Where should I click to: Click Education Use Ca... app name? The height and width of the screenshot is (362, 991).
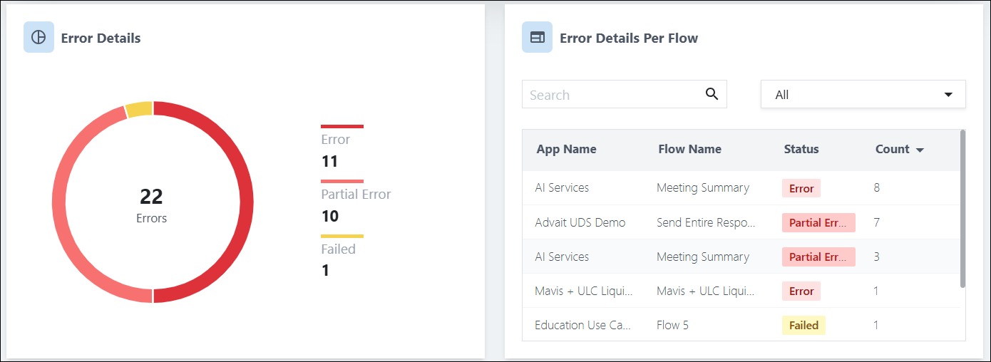pyautogui.click(x=583, y=325)
